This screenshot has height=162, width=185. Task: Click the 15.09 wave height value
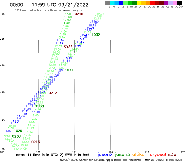coord(69,14)
